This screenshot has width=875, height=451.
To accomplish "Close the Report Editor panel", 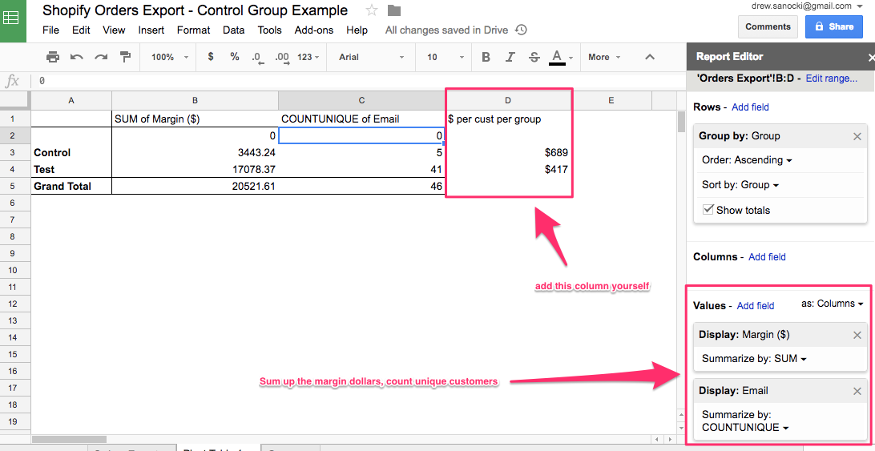I will 871,57.
